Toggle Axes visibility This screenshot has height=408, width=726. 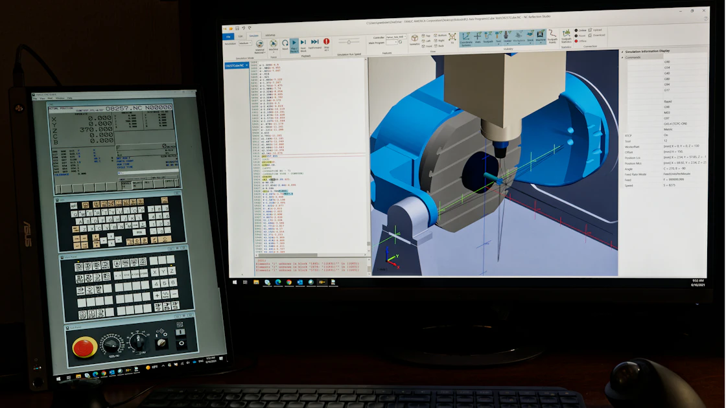click(477, 38)
